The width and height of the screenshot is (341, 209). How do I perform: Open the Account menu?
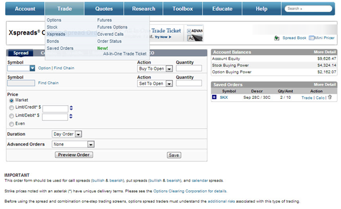click(x=25, y=9)
